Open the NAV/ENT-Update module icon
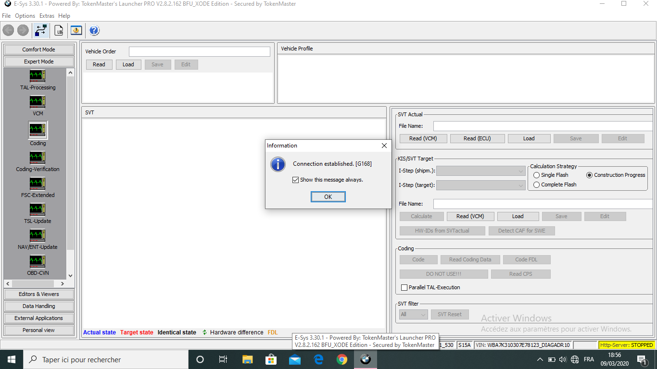Viewport: 657px width, 369px height. point(38,235)
